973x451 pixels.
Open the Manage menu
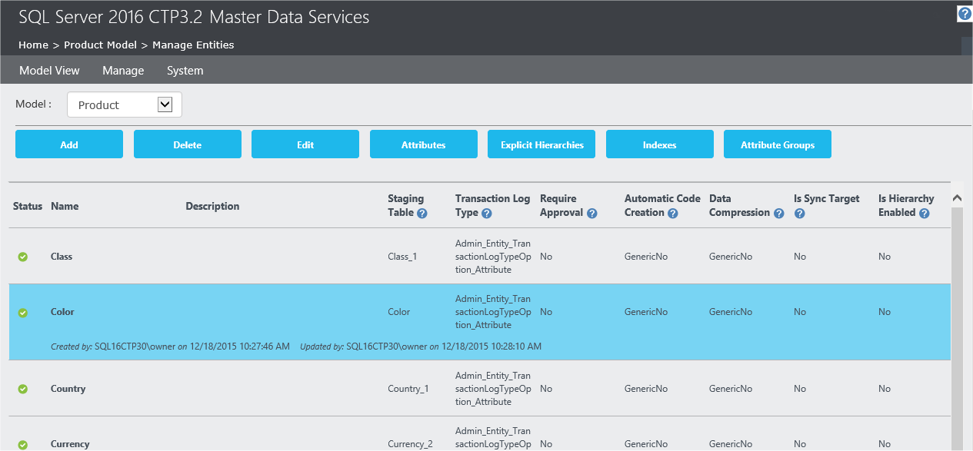(x=123, y=71)
